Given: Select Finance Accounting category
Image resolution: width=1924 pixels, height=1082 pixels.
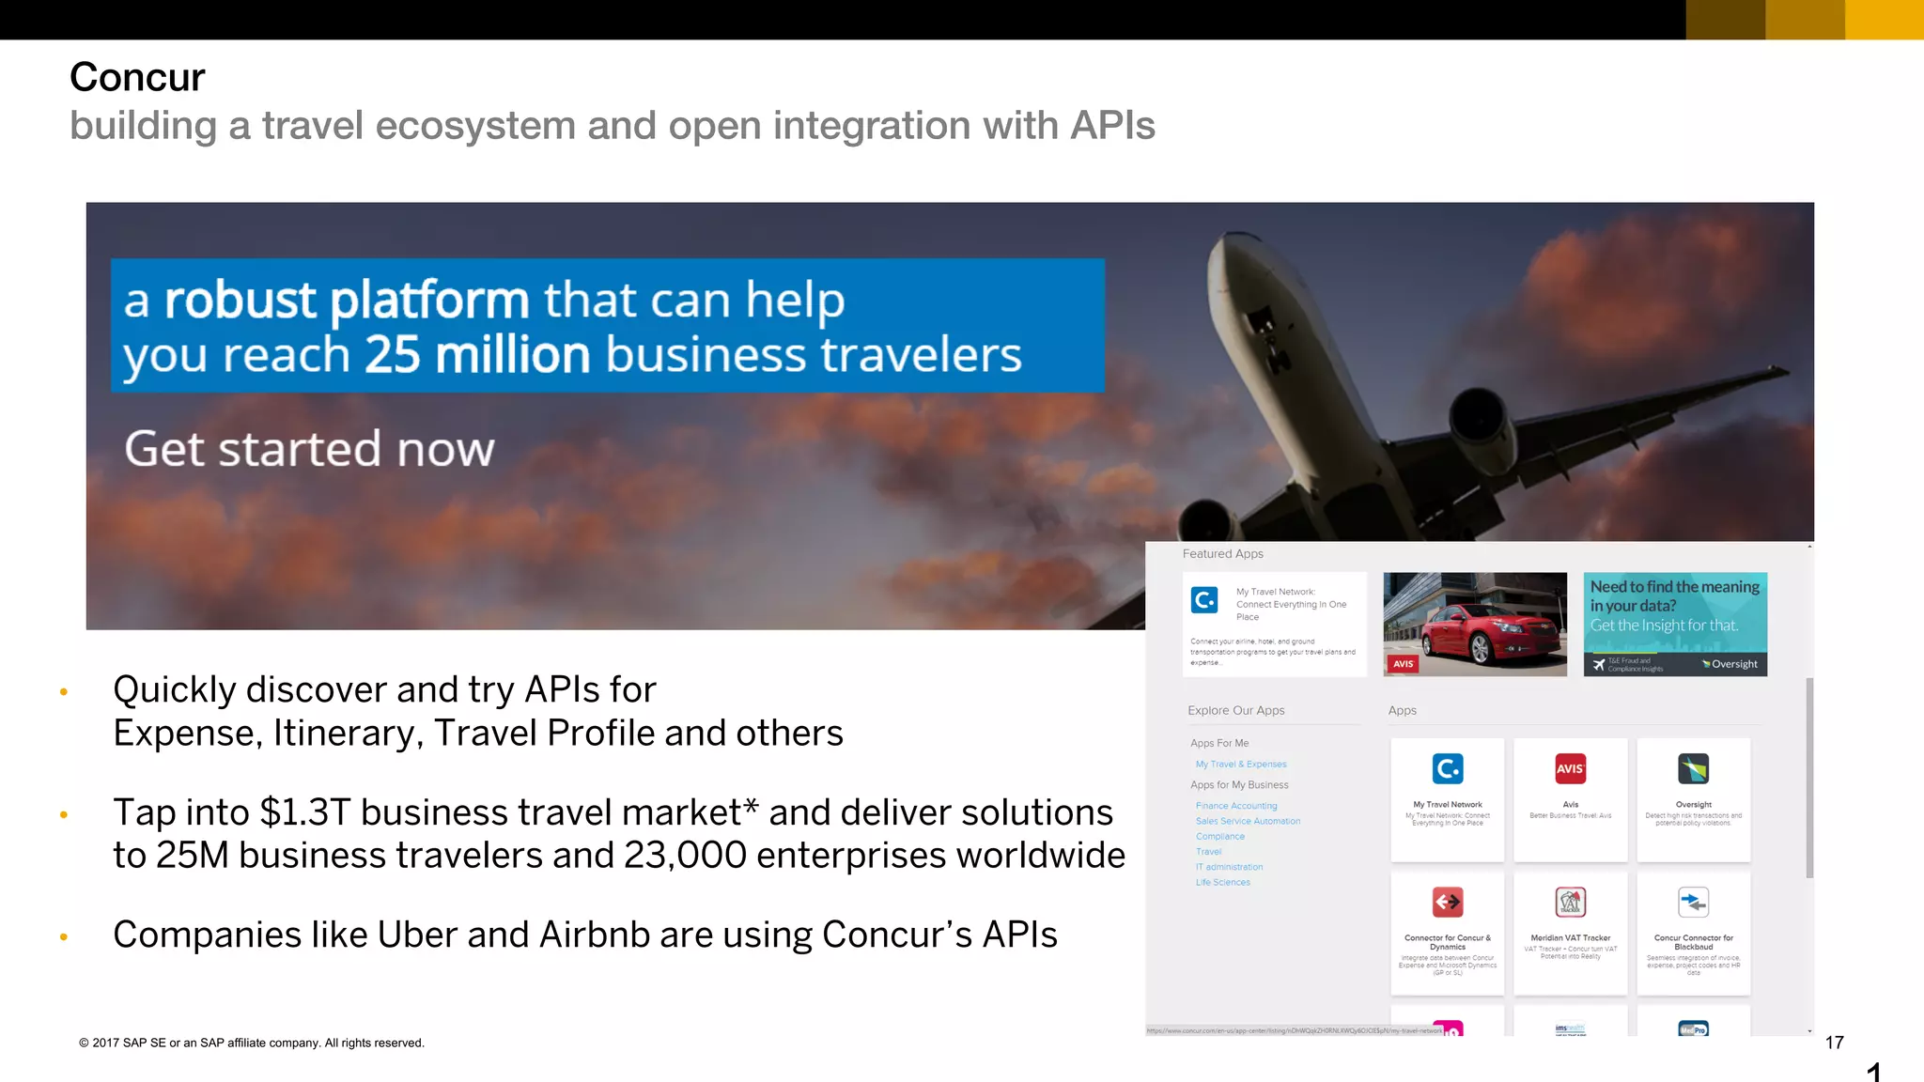Looking at the screenshot, I should click(1236, 806).
